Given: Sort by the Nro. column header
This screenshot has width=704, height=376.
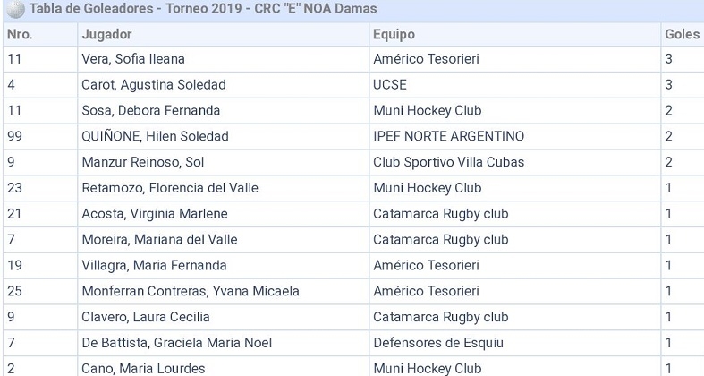Looking at the screenshot, I should [20, 34].
